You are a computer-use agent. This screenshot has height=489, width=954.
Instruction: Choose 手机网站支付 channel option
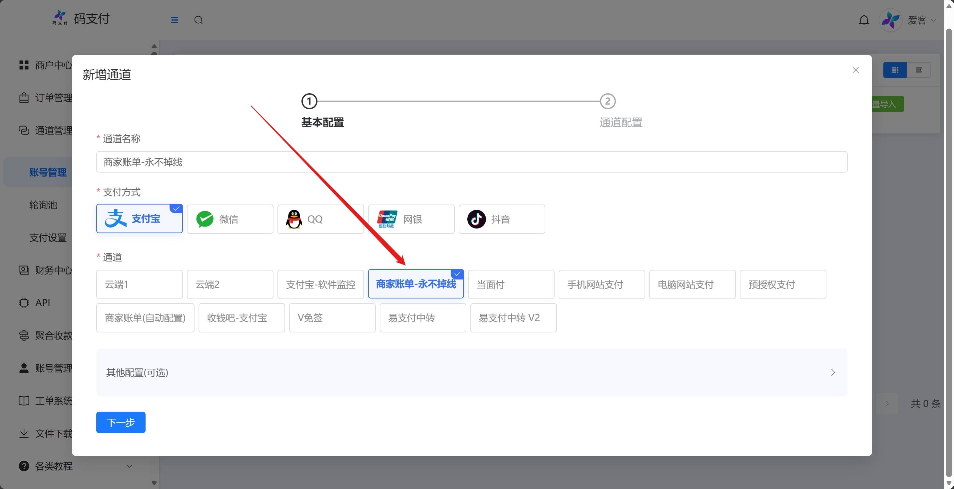pos(602,284)
